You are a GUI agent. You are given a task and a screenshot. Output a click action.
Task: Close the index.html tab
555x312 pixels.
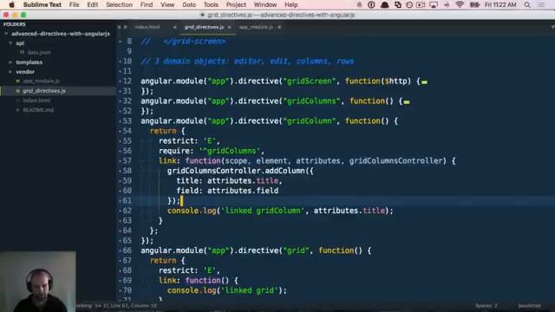pyautogui.click(x=174, y=27)
